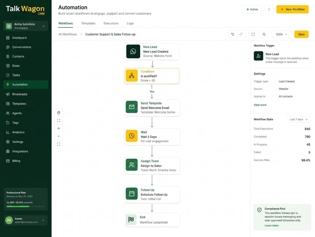
Task: Click the Compliance First shield icon
Action: click(x=259, y=210)
